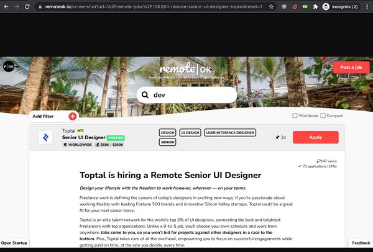Click the magnifying glass search icon

145,95
